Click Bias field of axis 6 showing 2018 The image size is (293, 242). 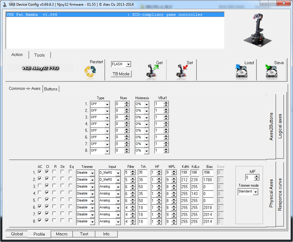click(208, 208)
